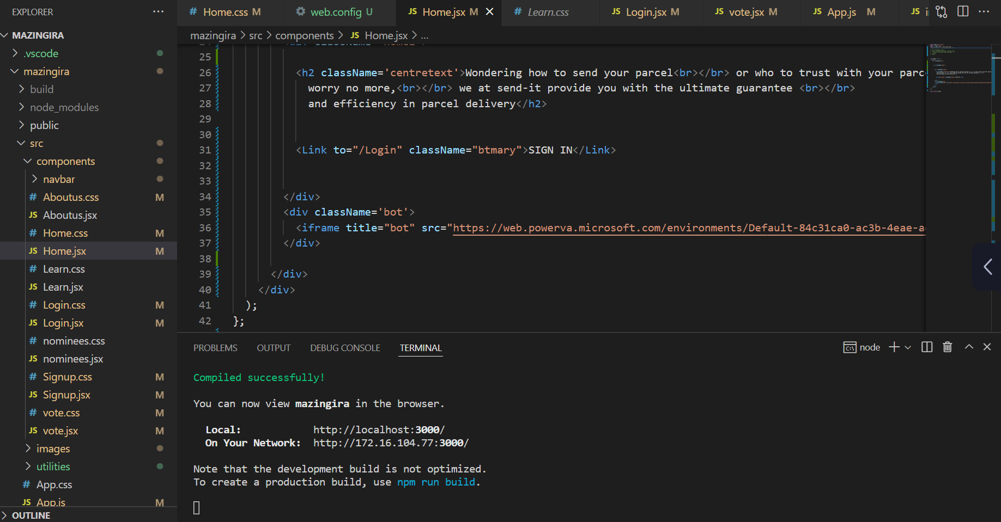
Task: Open the compare changes icon in tab bar
Action: pyautogui.click(x=941, y=11)
